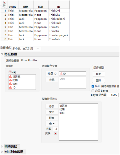Click the 删除 button
The width and height of the screenshot is (120, 155).
pyautogui.click(x=99, y=80)
